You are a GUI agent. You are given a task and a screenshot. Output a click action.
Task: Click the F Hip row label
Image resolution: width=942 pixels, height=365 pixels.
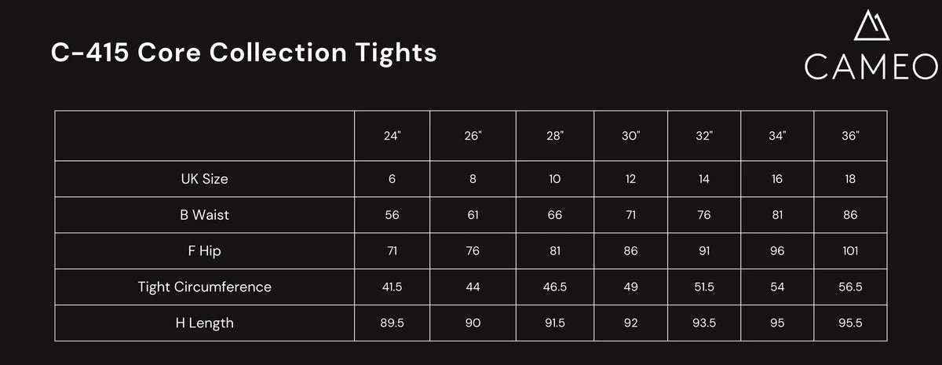click(204, 251)
